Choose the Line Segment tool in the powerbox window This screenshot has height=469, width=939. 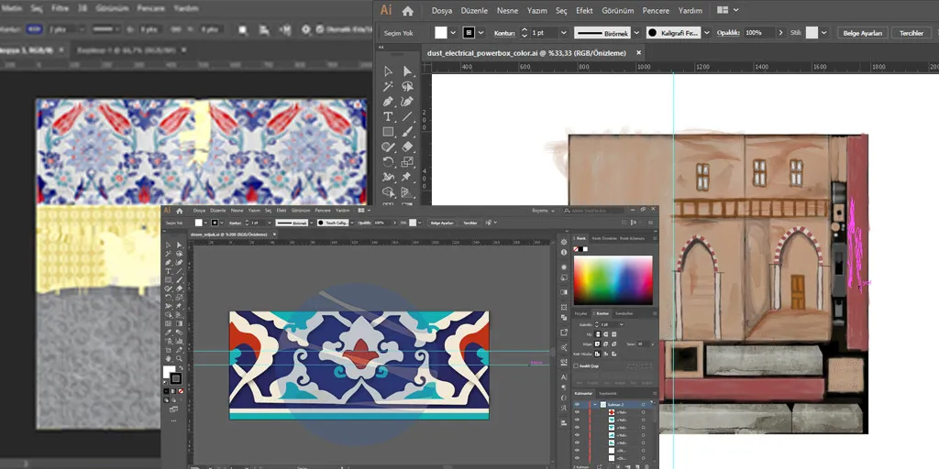point(407,116)
